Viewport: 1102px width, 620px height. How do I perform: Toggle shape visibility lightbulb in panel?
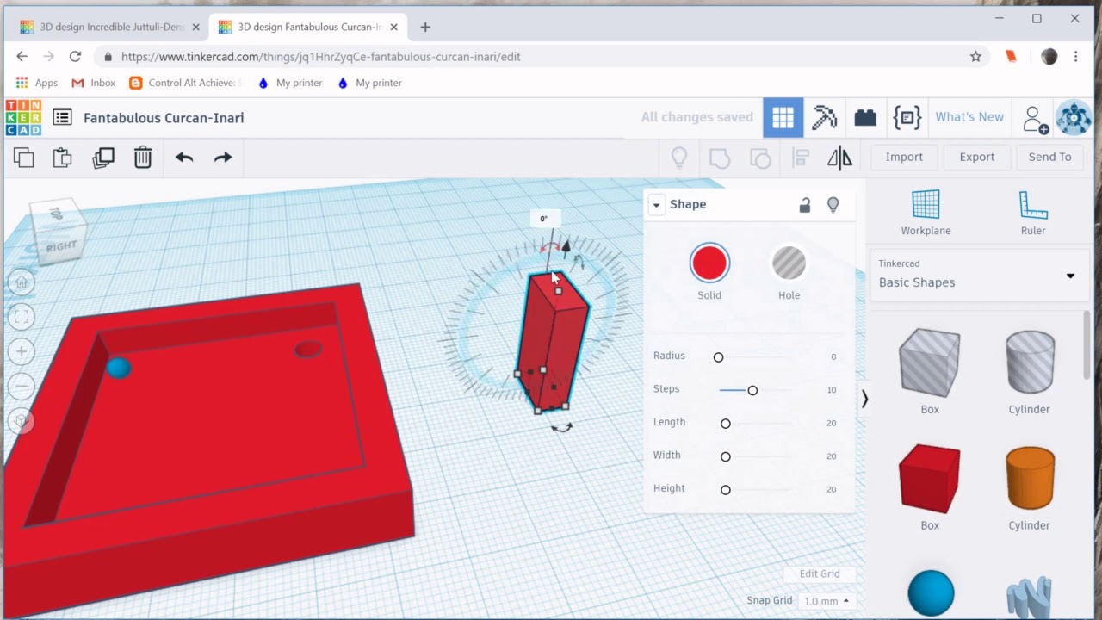tap(833, 205)
